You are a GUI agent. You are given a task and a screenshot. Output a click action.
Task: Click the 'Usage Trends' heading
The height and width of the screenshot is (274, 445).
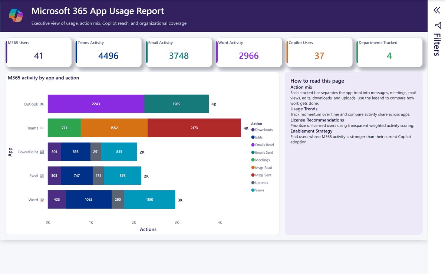[x=304, y=109]
